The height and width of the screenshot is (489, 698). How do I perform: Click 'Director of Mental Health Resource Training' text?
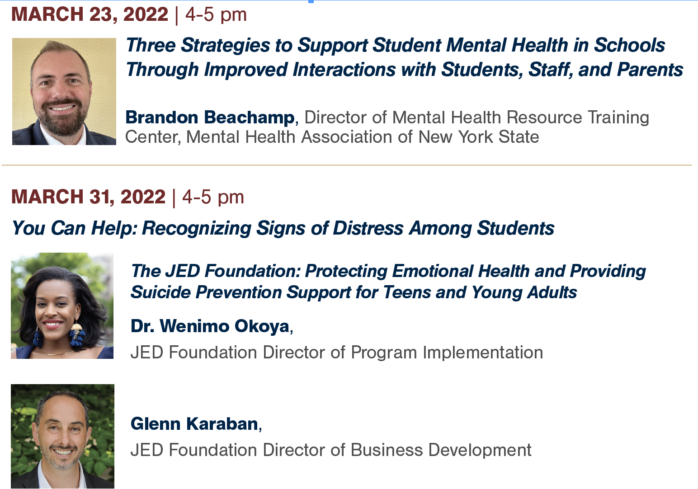(x=477, y=118)
